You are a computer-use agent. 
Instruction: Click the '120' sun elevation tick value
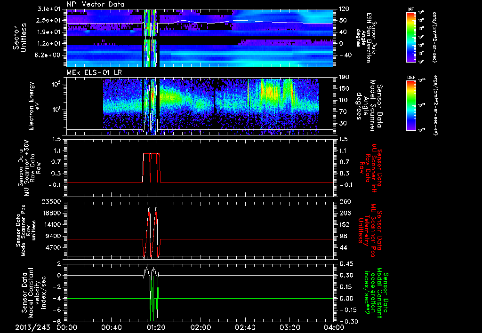coord(344,9)
